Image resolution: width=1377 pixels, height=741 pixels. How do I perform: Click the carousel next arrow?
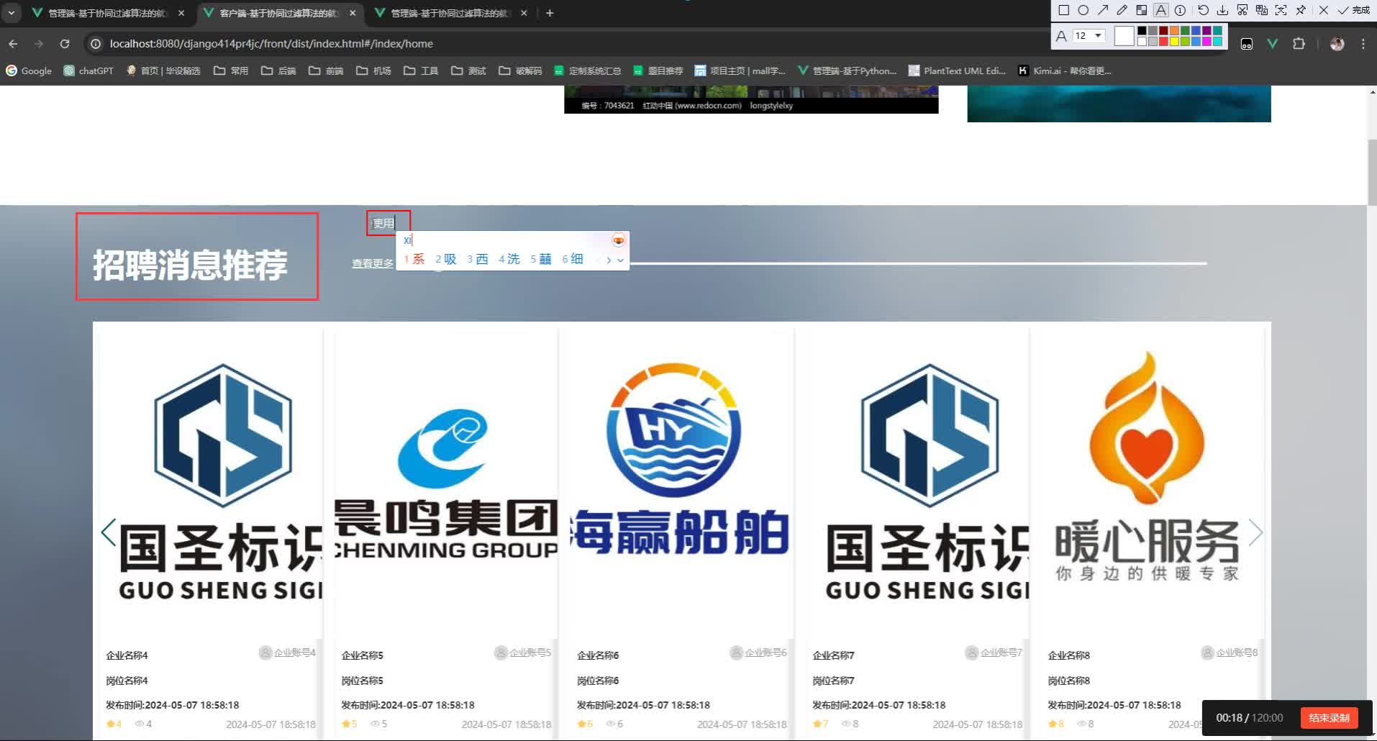tap(1255, 532)
